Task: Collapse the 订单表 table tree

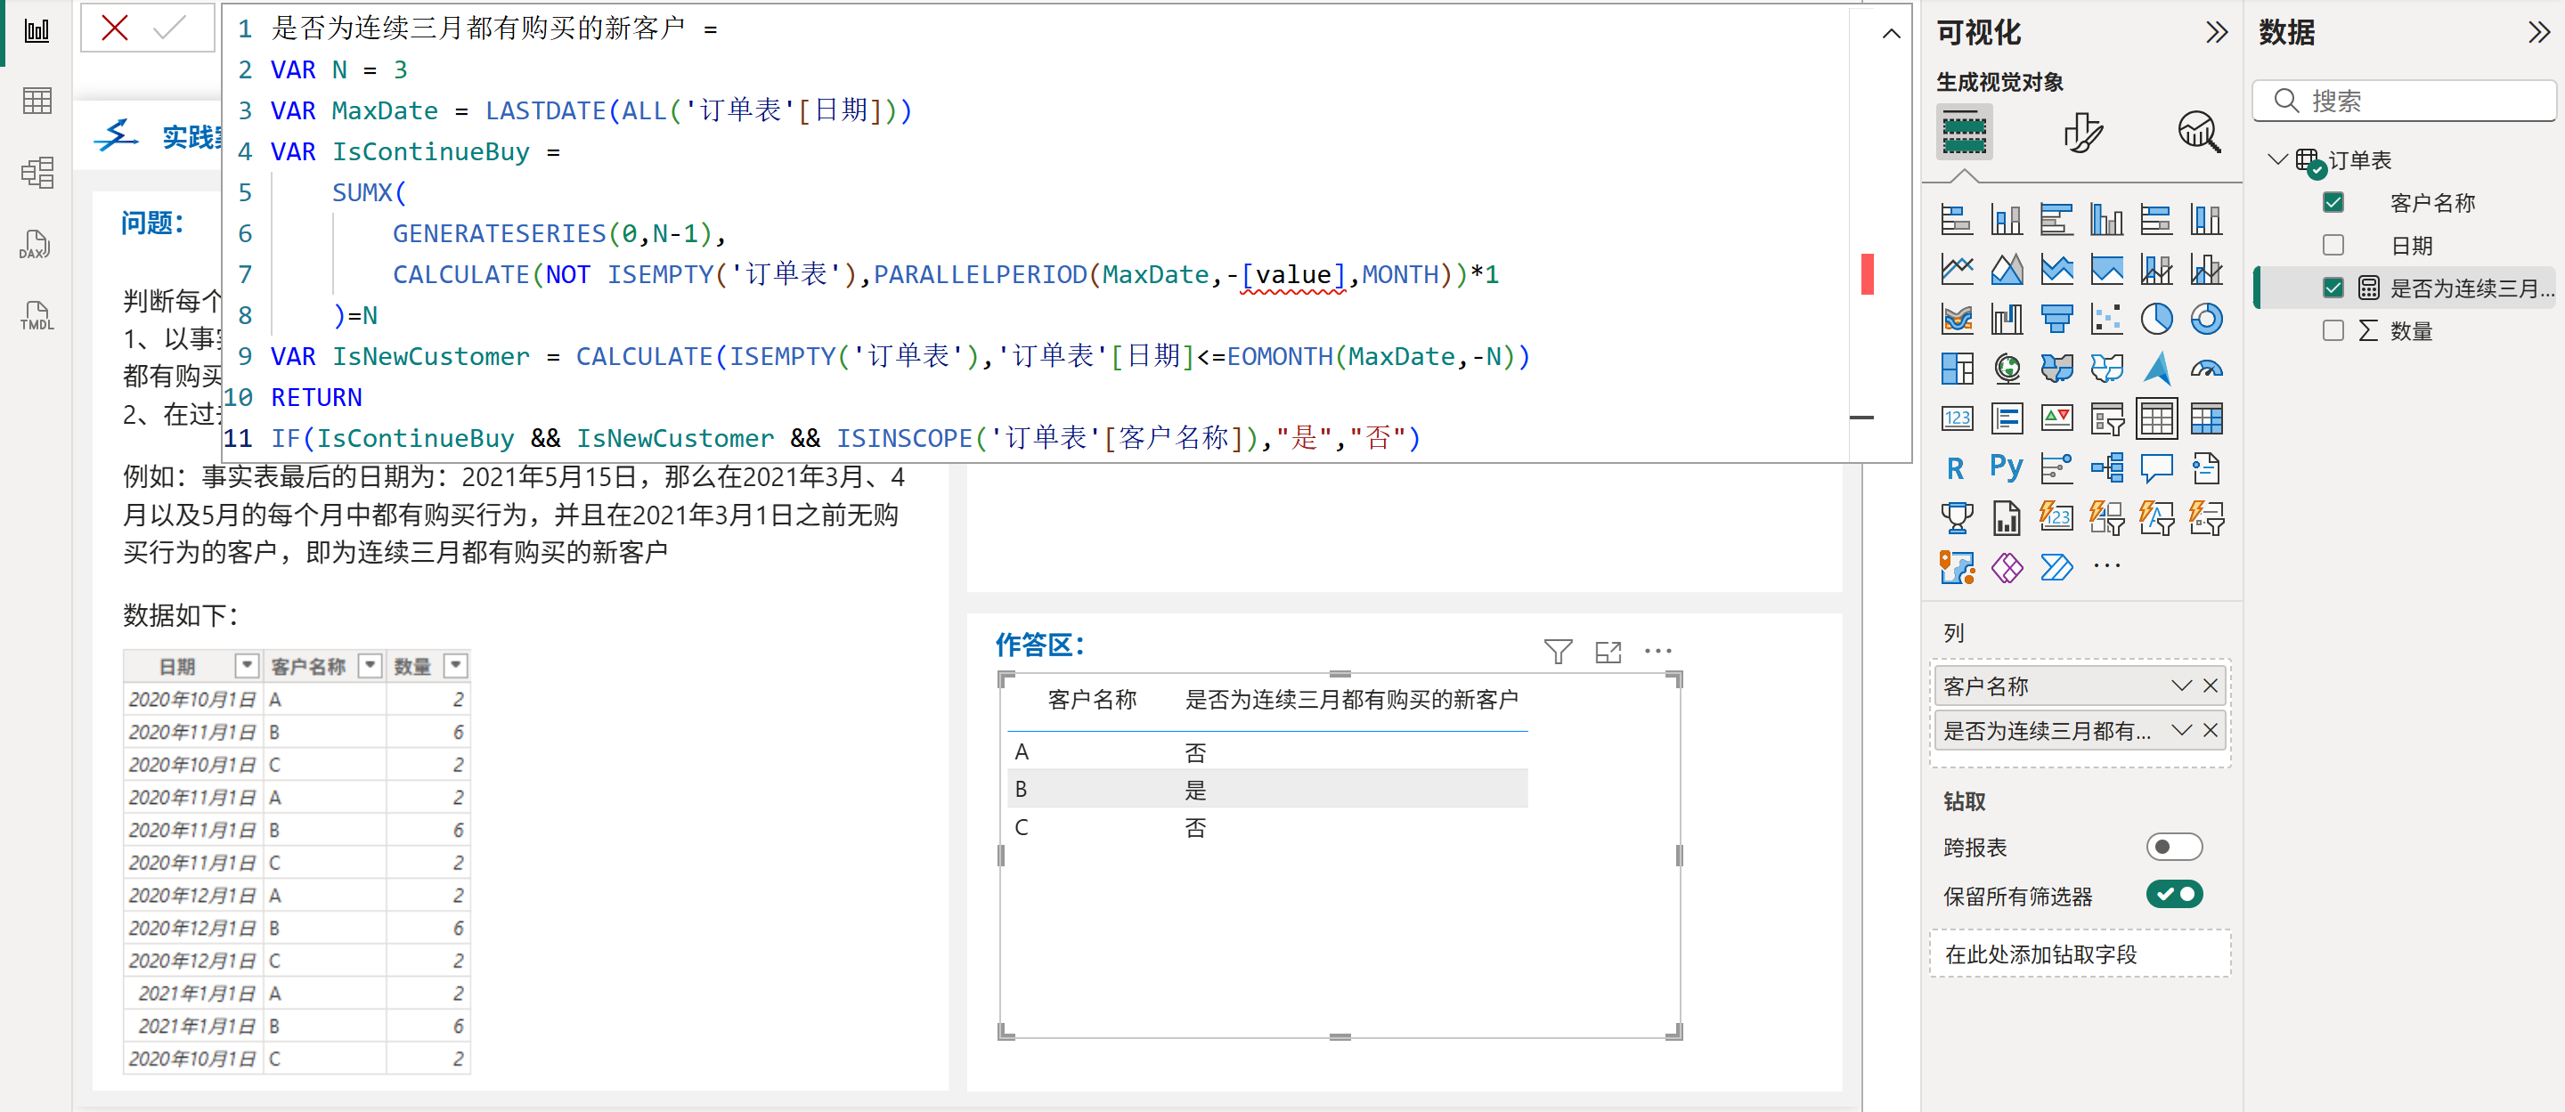Action: 2276,159
